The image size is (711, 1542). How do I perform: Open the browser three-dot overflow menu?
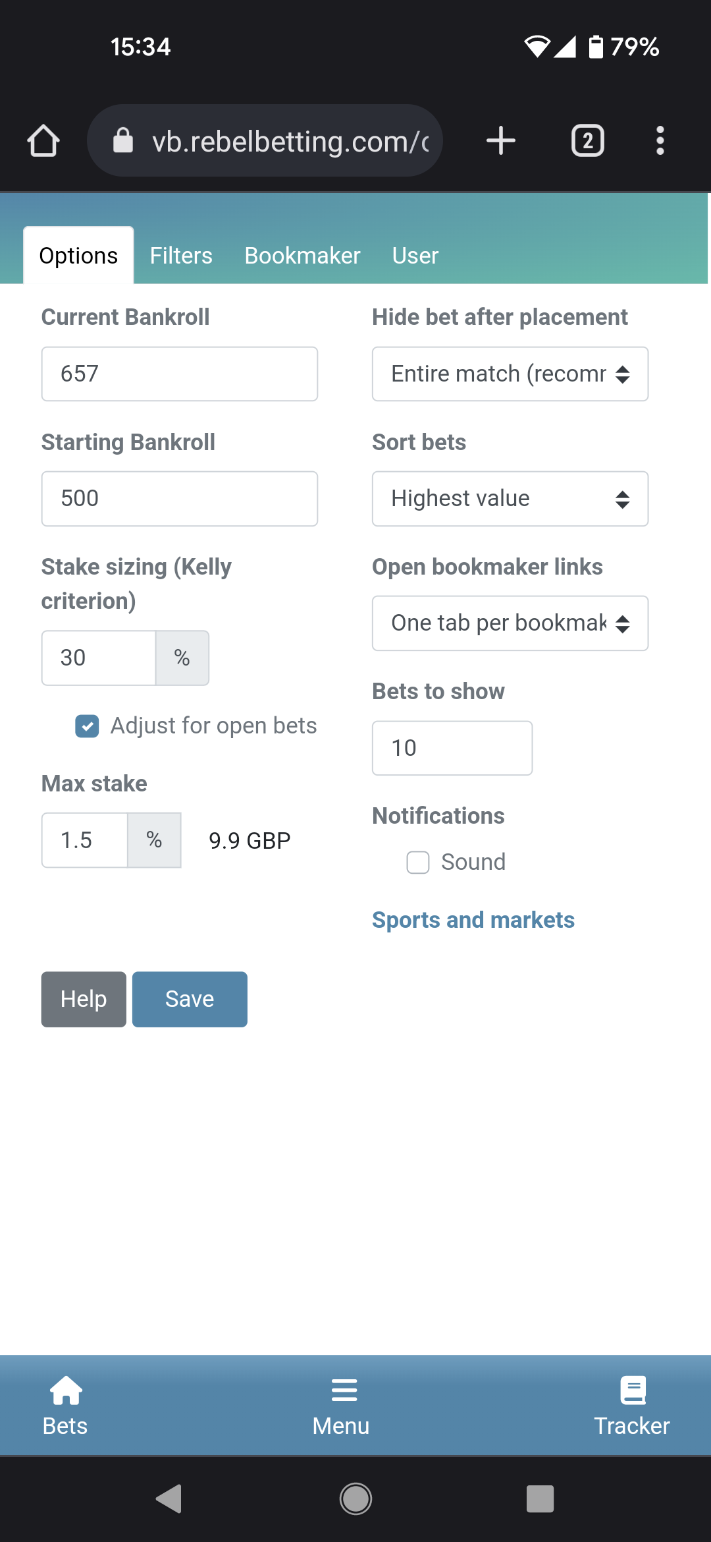click(x=660, y=140)
